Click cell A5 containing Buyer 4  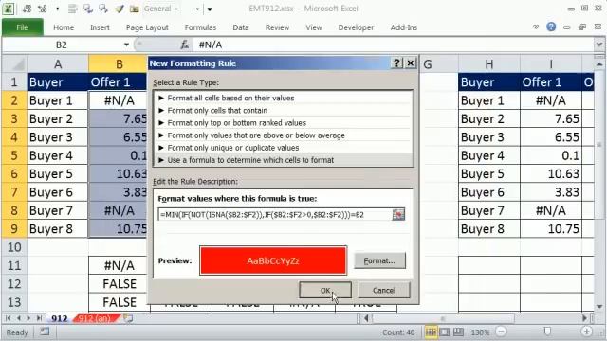pos(58,155)
